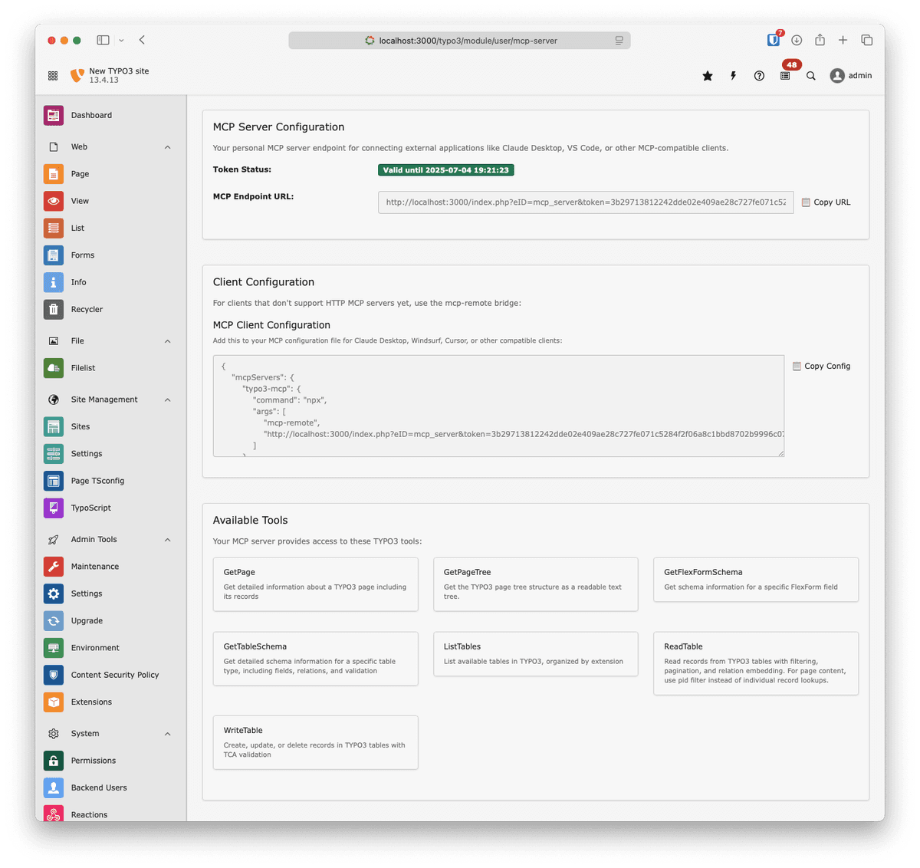
Task: Open the Forms module icon
Action: tap(54, 255)
